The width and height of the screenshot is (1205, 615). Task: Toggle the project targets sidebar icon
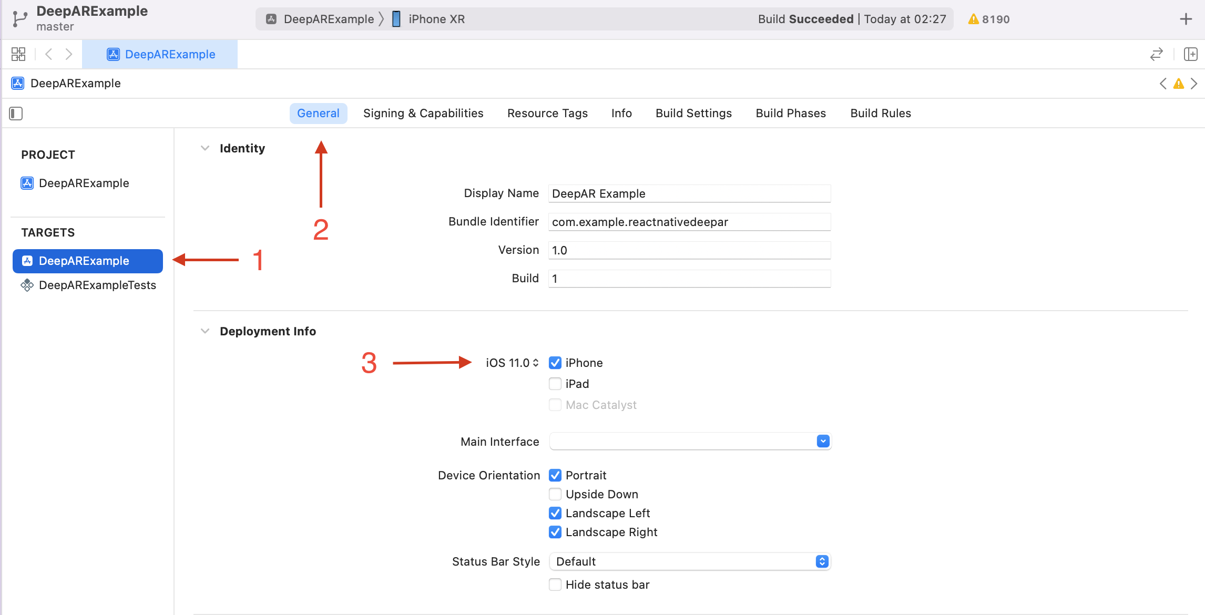tap(16, 114)
